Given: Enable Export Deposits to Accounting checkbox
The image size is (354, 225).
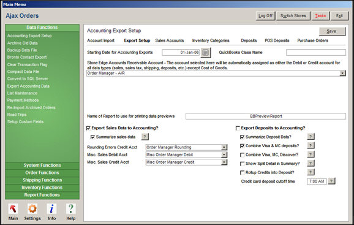Looking at the screenshot, I should [238, 128].
